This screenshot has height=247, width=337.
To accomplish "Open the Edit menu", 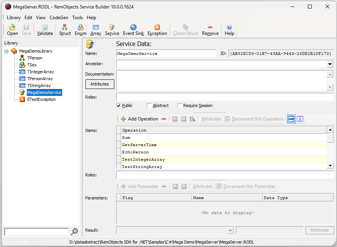I will tap(28, 18).
